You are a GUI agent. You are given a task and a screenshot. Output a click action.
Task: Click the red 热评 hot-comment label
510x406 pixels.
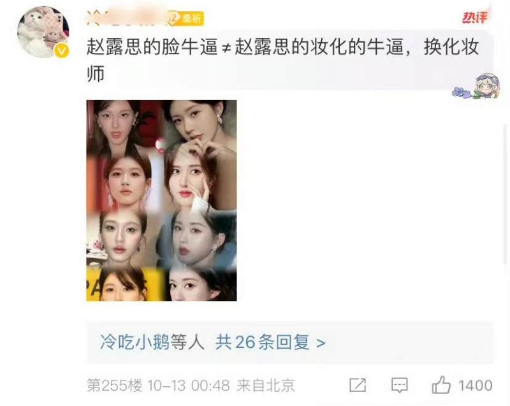tap(475, 17)
